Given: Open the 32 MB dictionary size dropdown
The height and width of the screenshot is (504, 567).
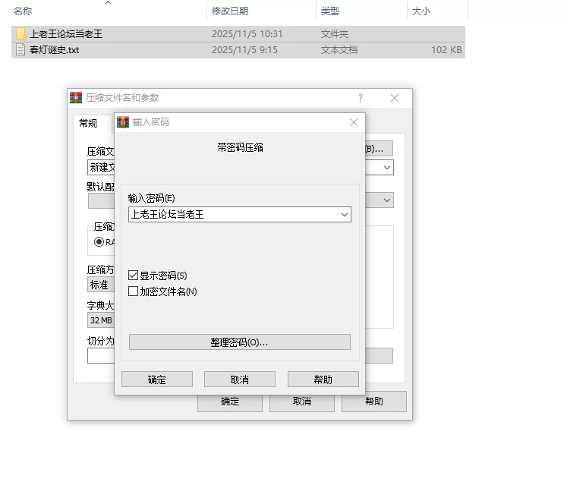Looking at the screenshot, I should tap(101, 320).
